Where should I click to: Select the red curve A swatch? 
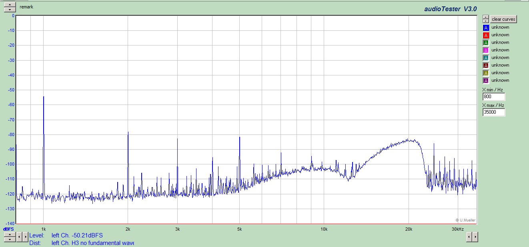(486, 35)
